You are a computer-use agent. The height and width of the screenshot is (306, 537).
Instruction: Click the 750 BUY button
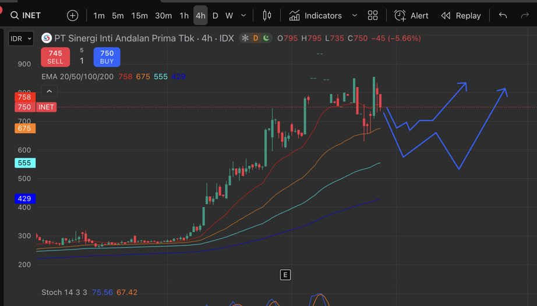[107, 57]
